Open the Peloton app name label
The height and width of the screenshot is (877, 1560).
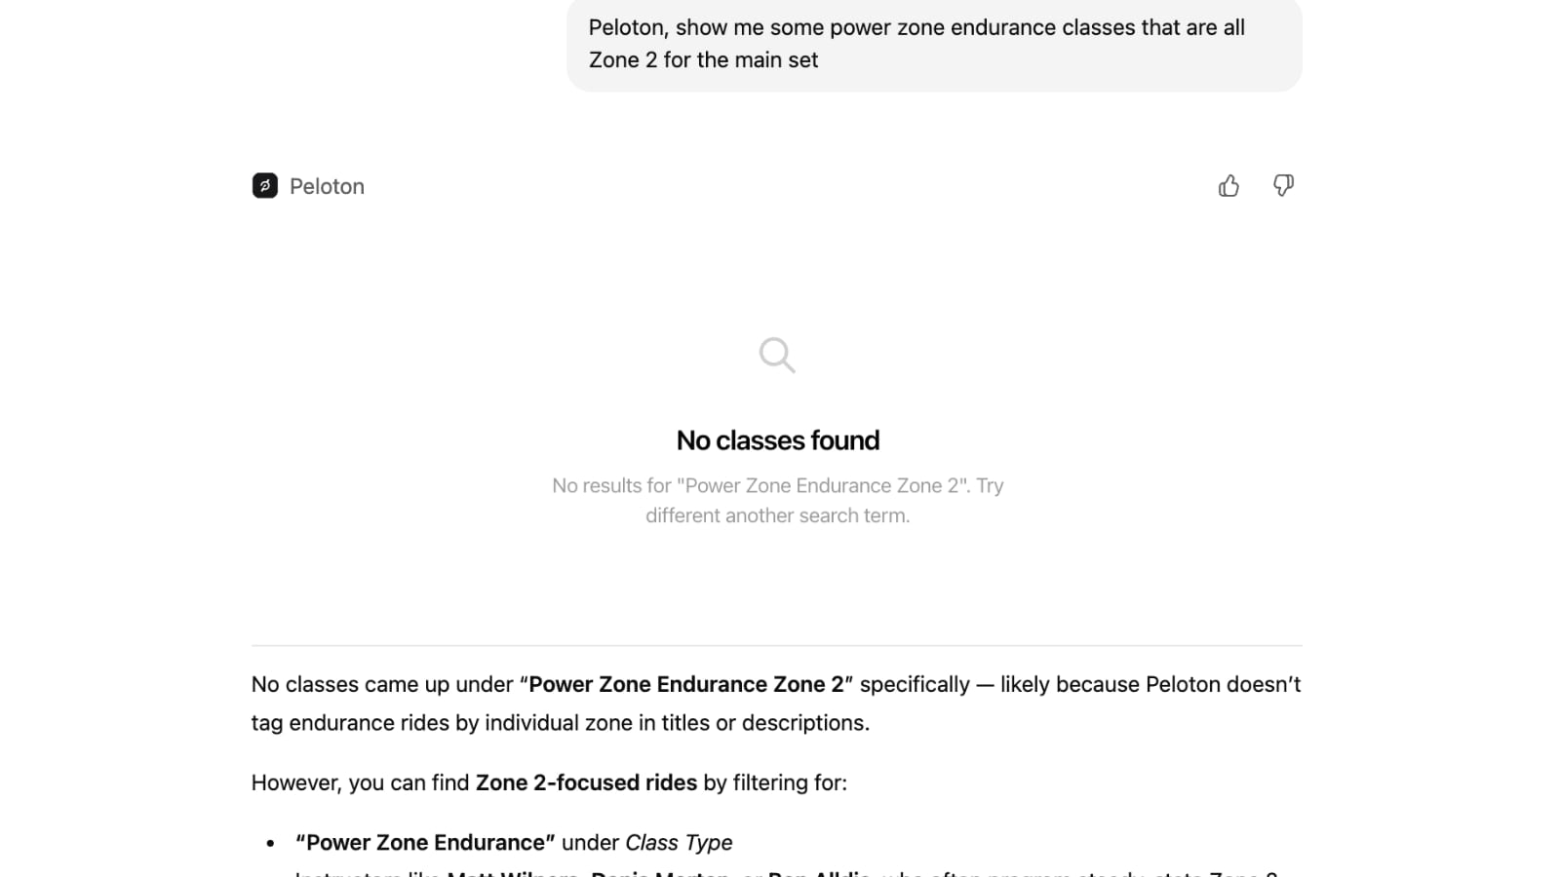pos(327,186)
